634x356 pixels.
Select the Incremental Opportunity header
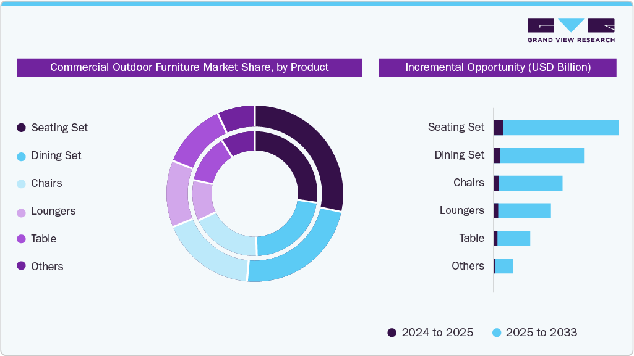tap(497, 67)
